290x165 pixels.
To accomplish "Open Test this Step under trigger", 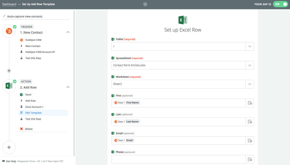I will point(33,58).
